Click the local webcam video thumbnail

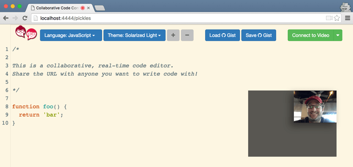[315, 107]
